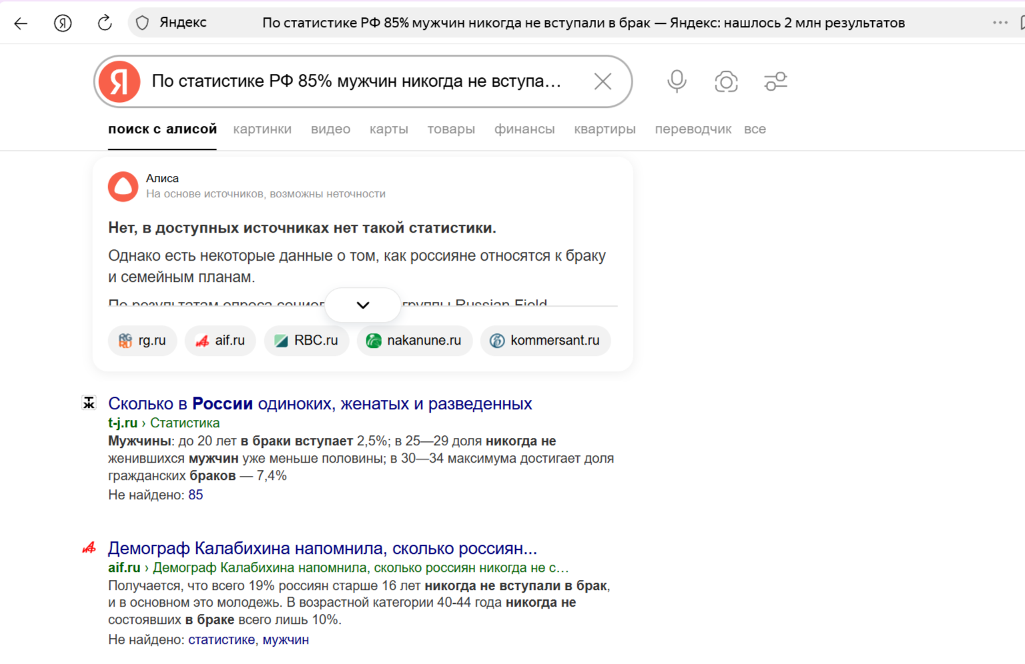
Task: Click inside the search query field
Action: coord(367,81)
